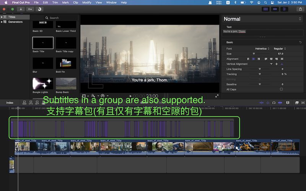Open Control Center in the menu bar
The width and height of the screenshot is (306, 191).
tap(272, 3)
